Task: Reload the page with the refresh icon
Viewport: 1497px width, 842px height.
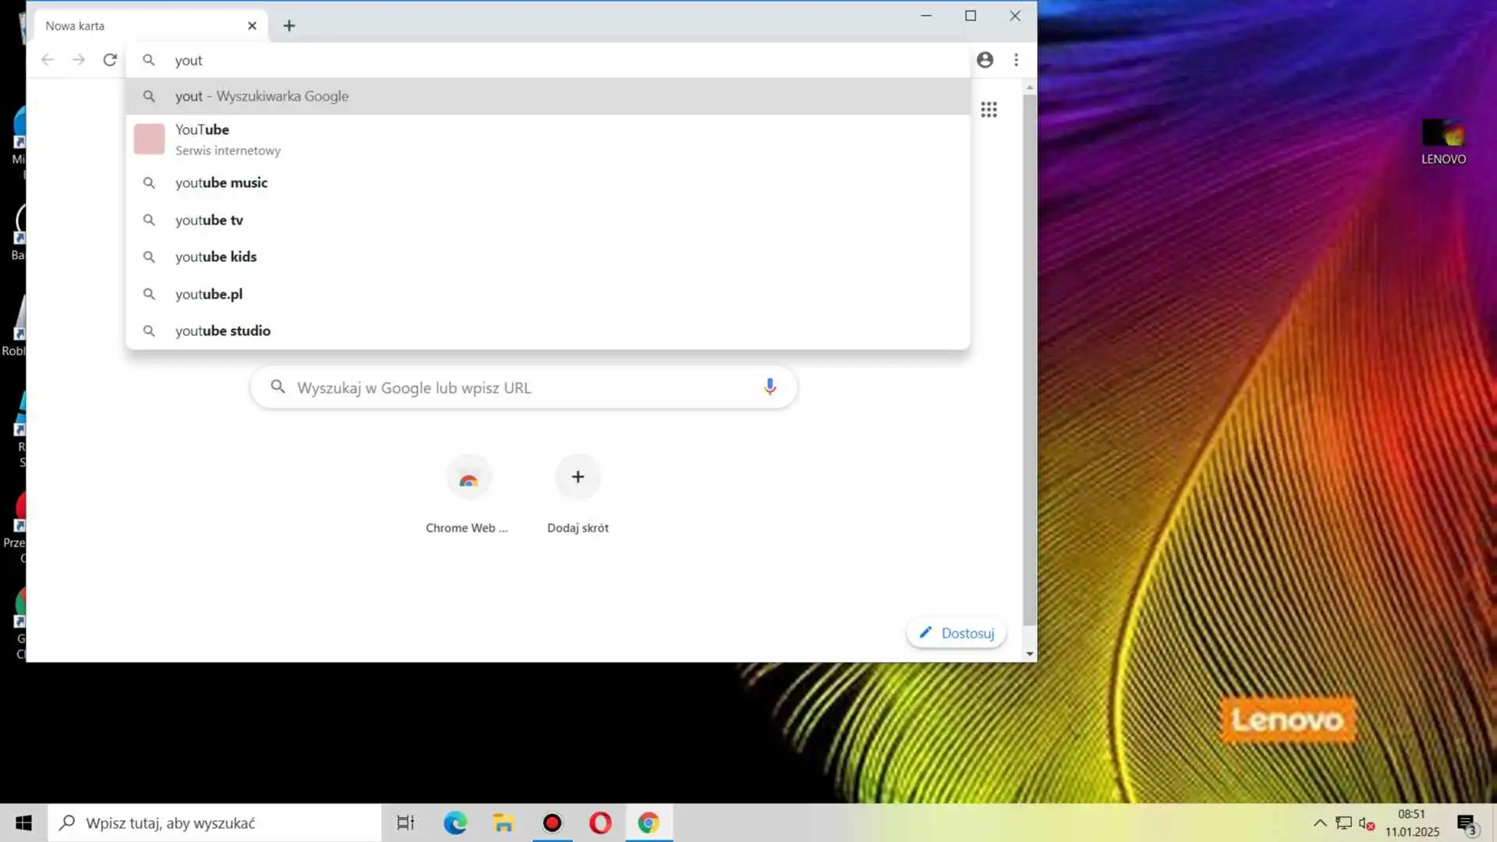Action: click(x=110, y=60)
